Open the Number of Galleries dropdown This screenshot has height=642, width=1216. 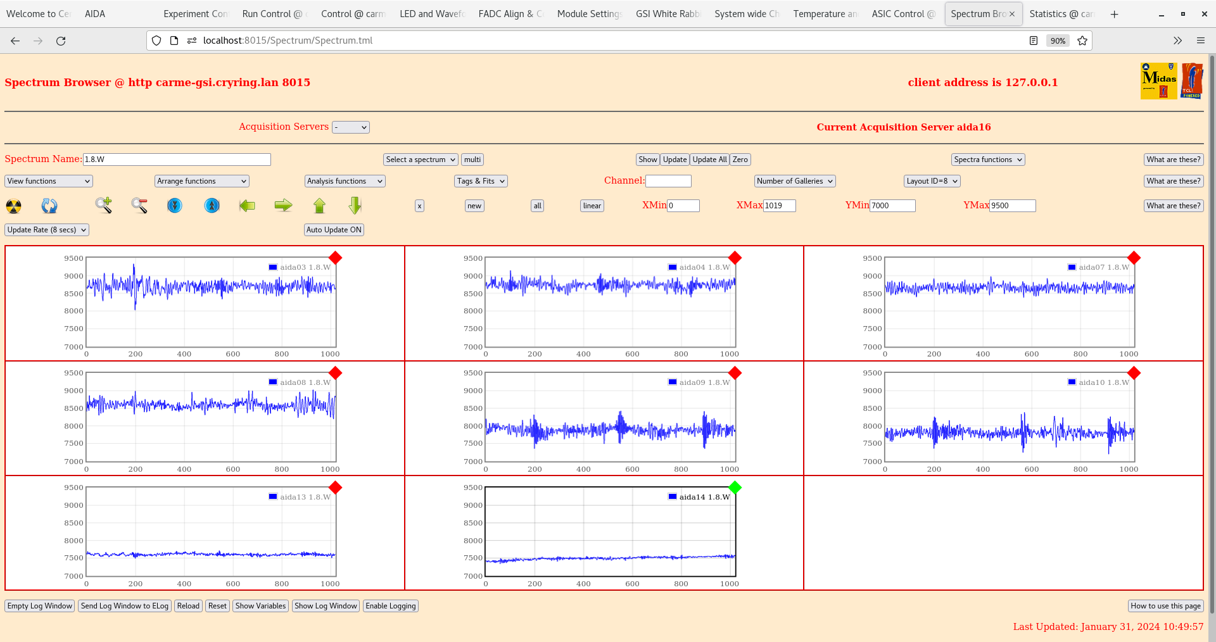coord(795,181)
